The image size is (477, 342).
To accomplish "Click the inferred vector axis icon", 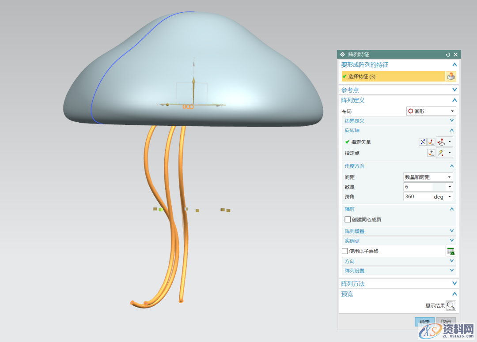I will pyautogui.click(x=441, y=142).
